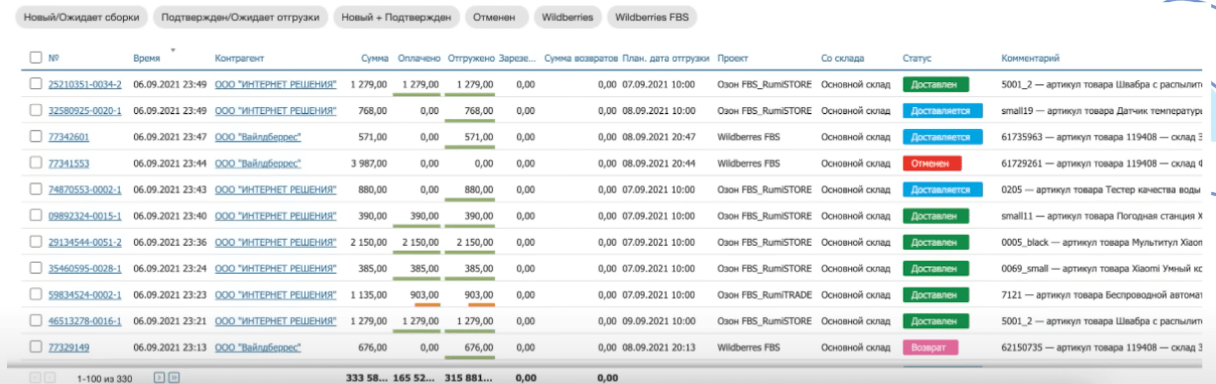
Task: Open order 29134544-0051-2
Action: [x=85, y=242]
